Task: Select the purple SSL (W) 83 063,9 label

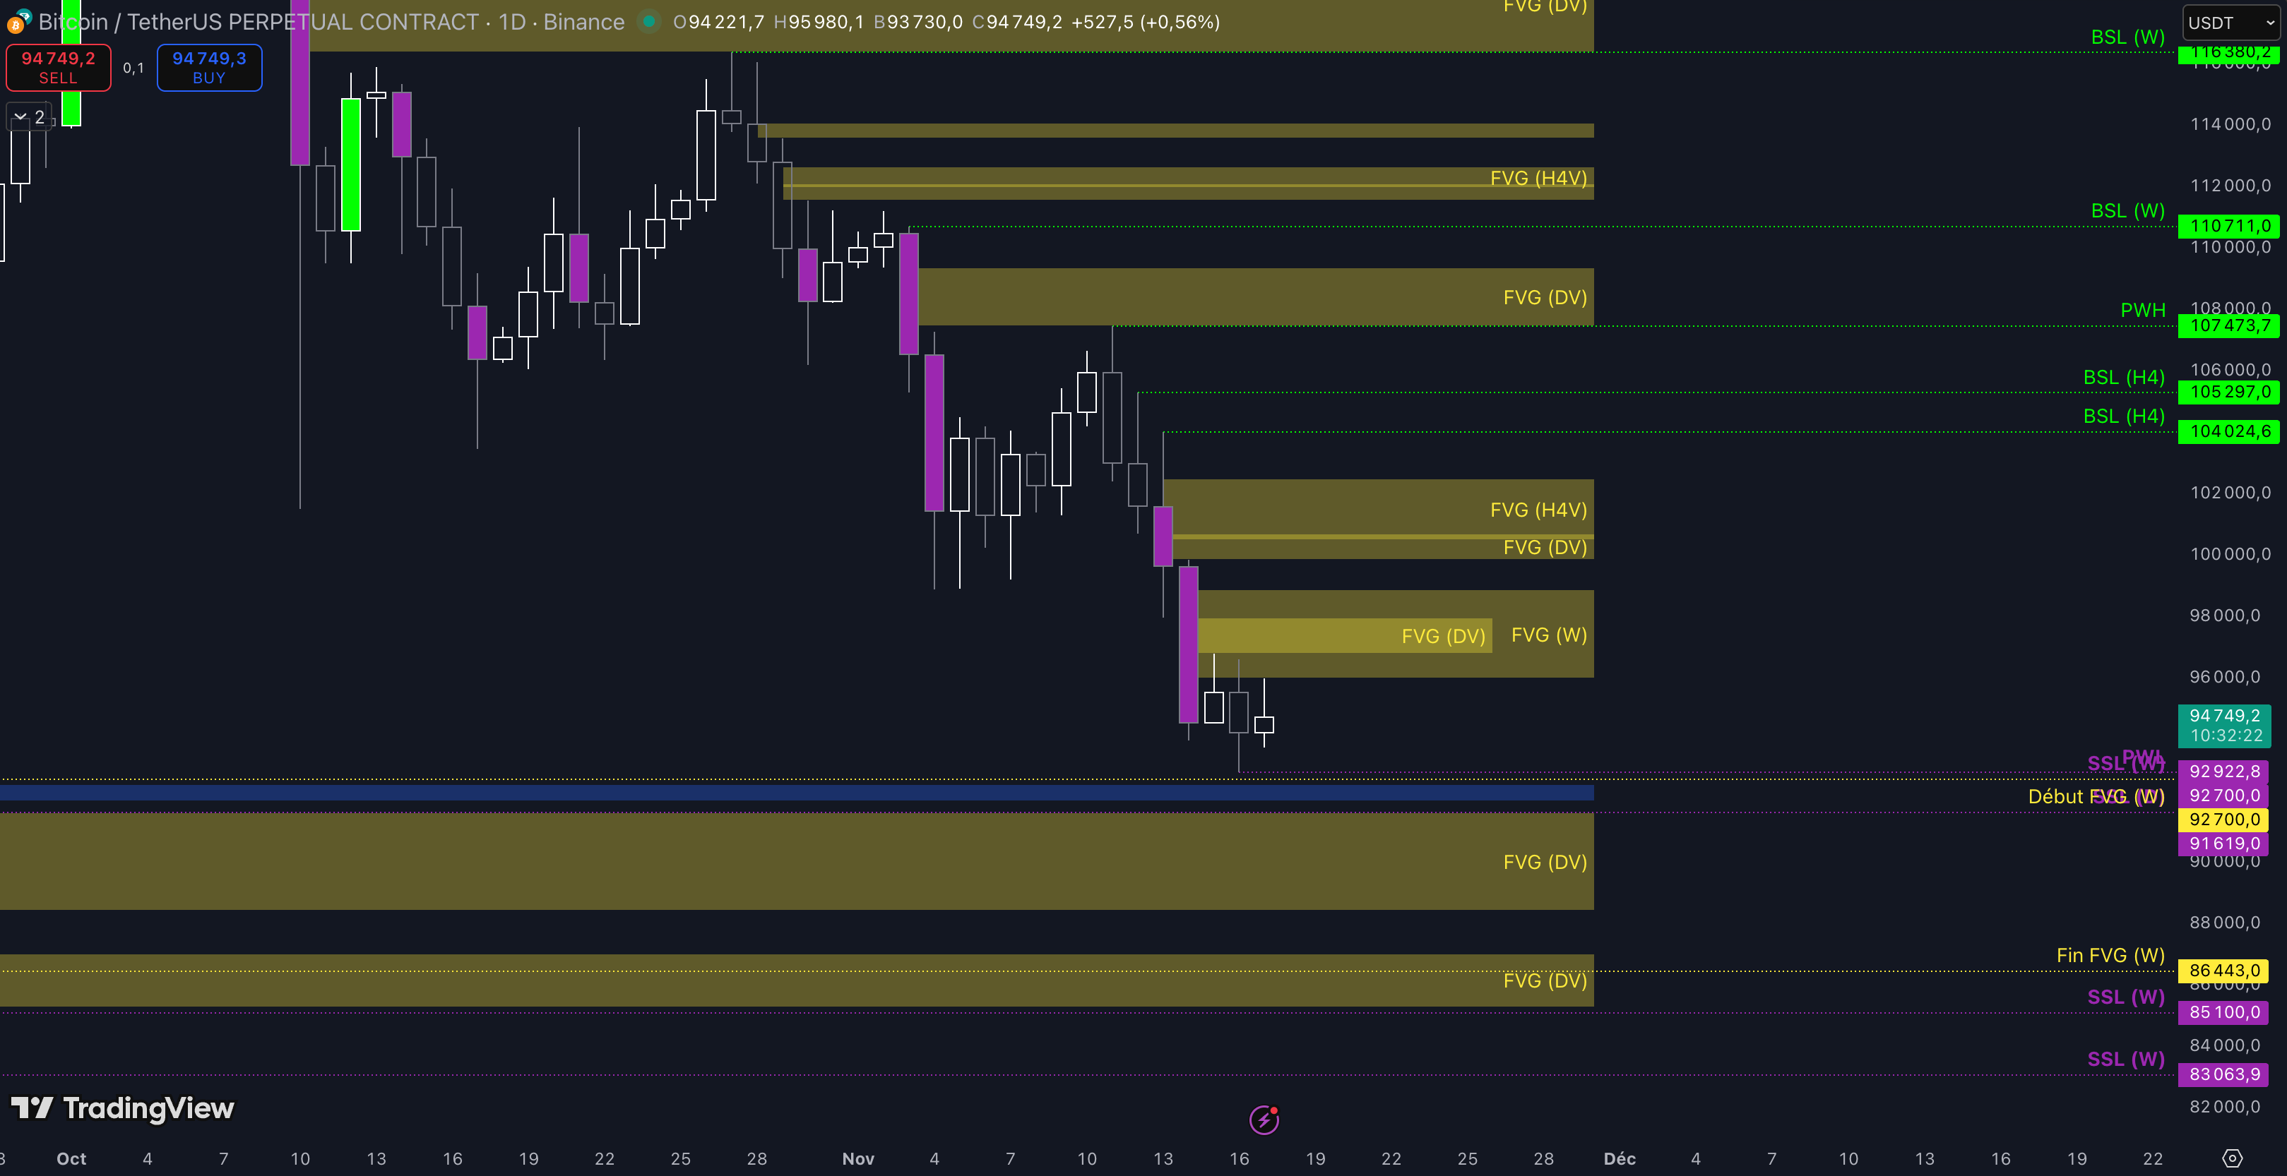Action: pyautogui.click(x=2224, y=1074)
